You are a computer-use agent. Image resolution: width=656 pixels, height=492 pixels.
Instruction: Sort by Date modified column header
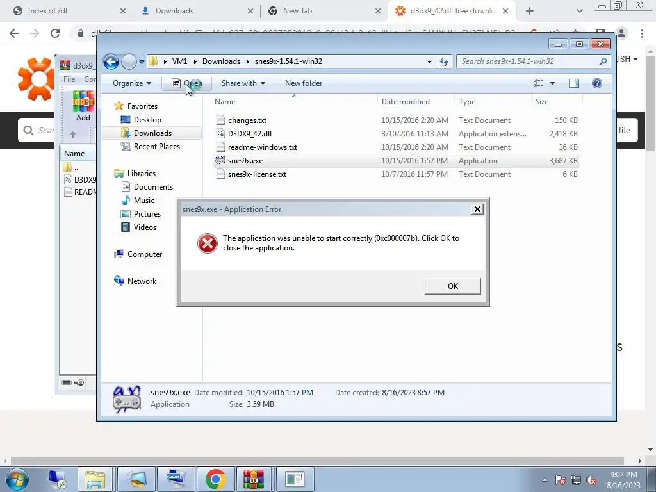tap(416, 102)
